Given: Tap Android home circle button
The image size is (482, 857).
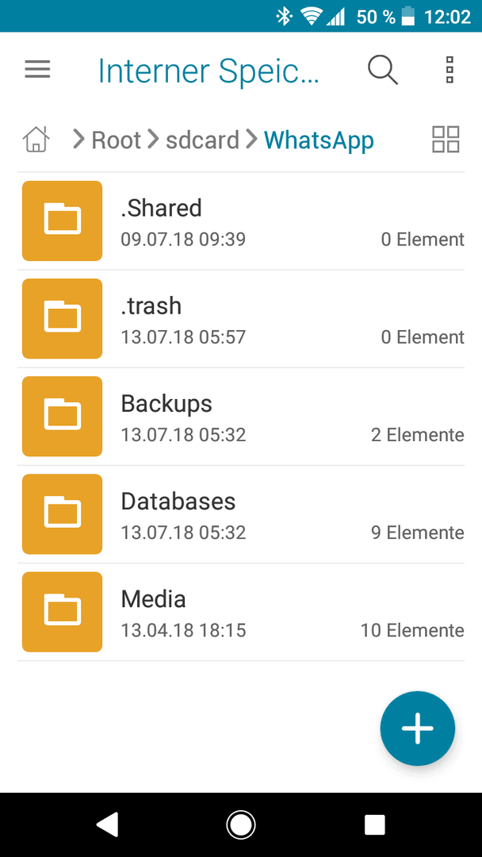Looking at the screenshot, I should pos(241,824).
